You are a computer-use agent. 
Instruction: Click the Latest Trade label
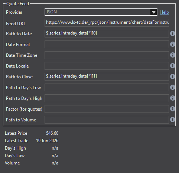[17, 141]
